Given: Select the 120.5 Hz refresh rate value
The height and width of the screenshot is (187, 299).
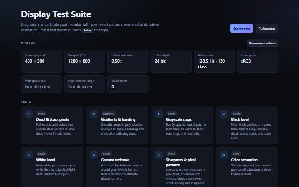Looking at the screenshot, I should pyautogui.click(x=211, y=64).
